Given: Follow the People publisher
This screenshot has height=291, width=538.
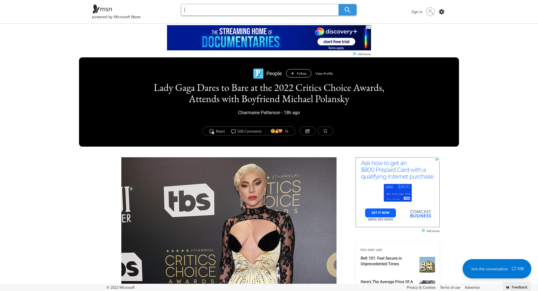Looking at the screenshot, I should (x=298, y=73).
